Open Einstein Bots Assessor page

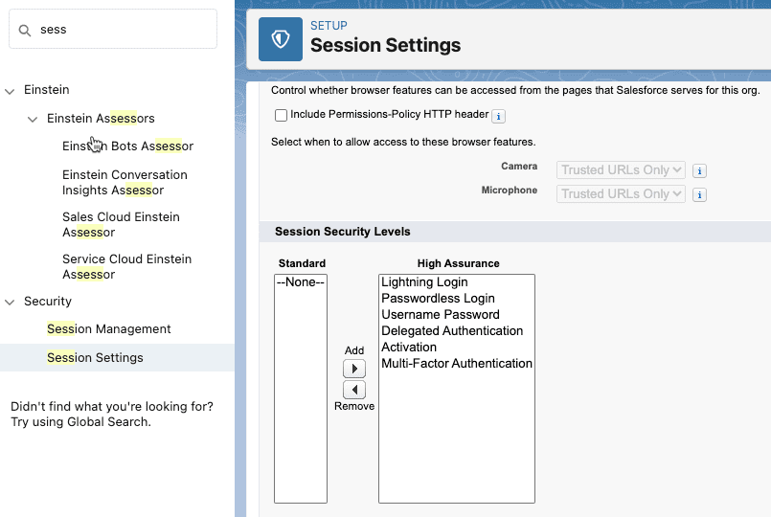pyautogui.click(x=127, y=146)
